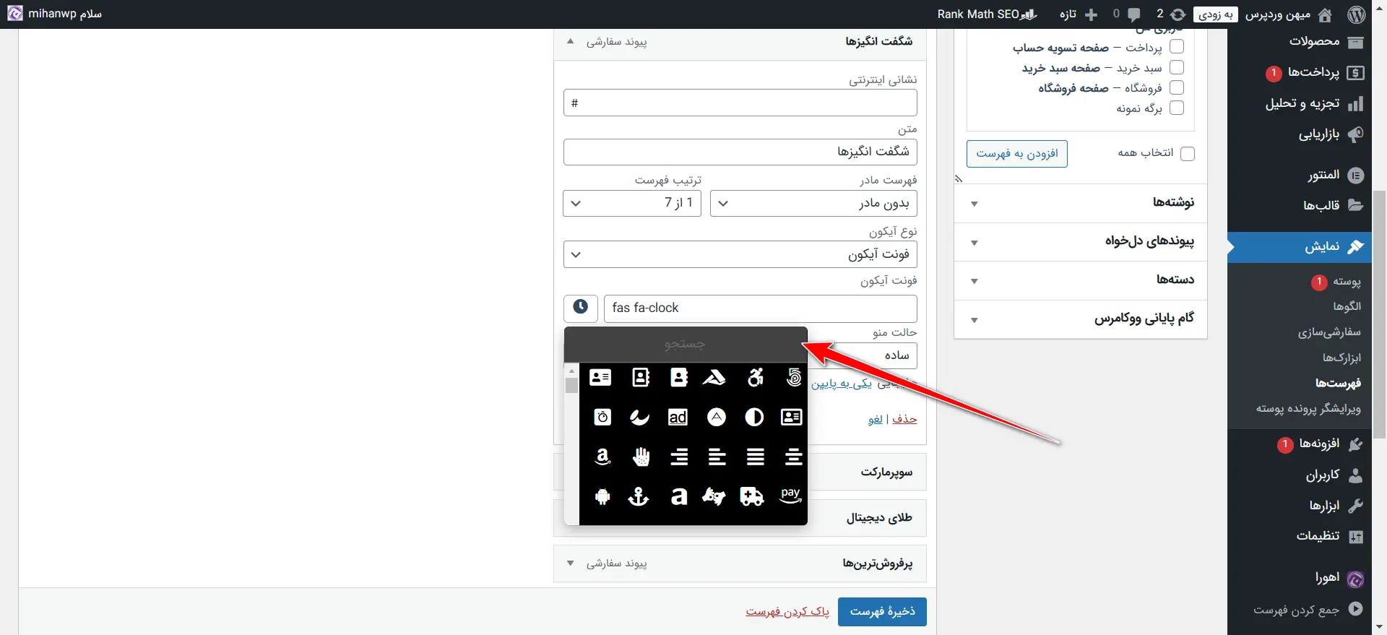
Task: Check the 'صفحه فروشگاه' page checkbox
Action: pos(1177,87)
